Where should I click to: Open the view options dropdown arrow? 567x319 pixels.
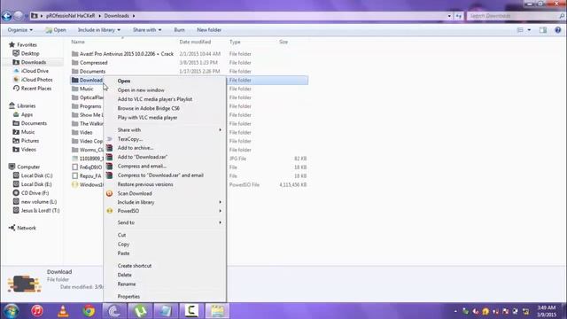pyautogui.click(x=529, y=30)
